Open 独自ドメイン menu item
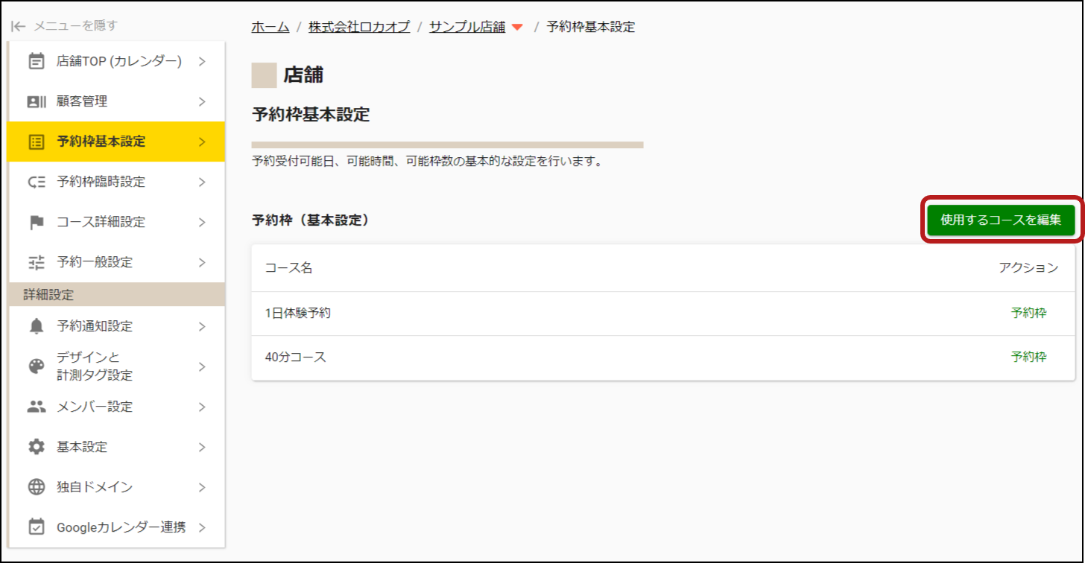Image resolution: width=1085 pixels, height=563 pixels. (x=116, y=487)
